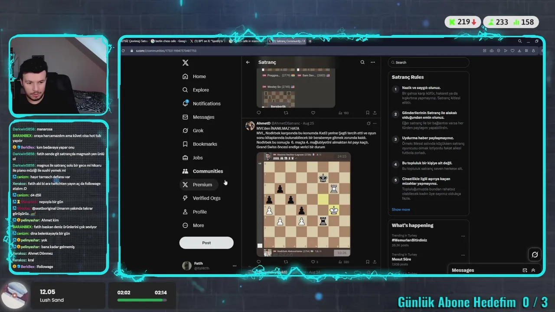
Task: Share AhmetD's post
Action: tap(375, 262)
